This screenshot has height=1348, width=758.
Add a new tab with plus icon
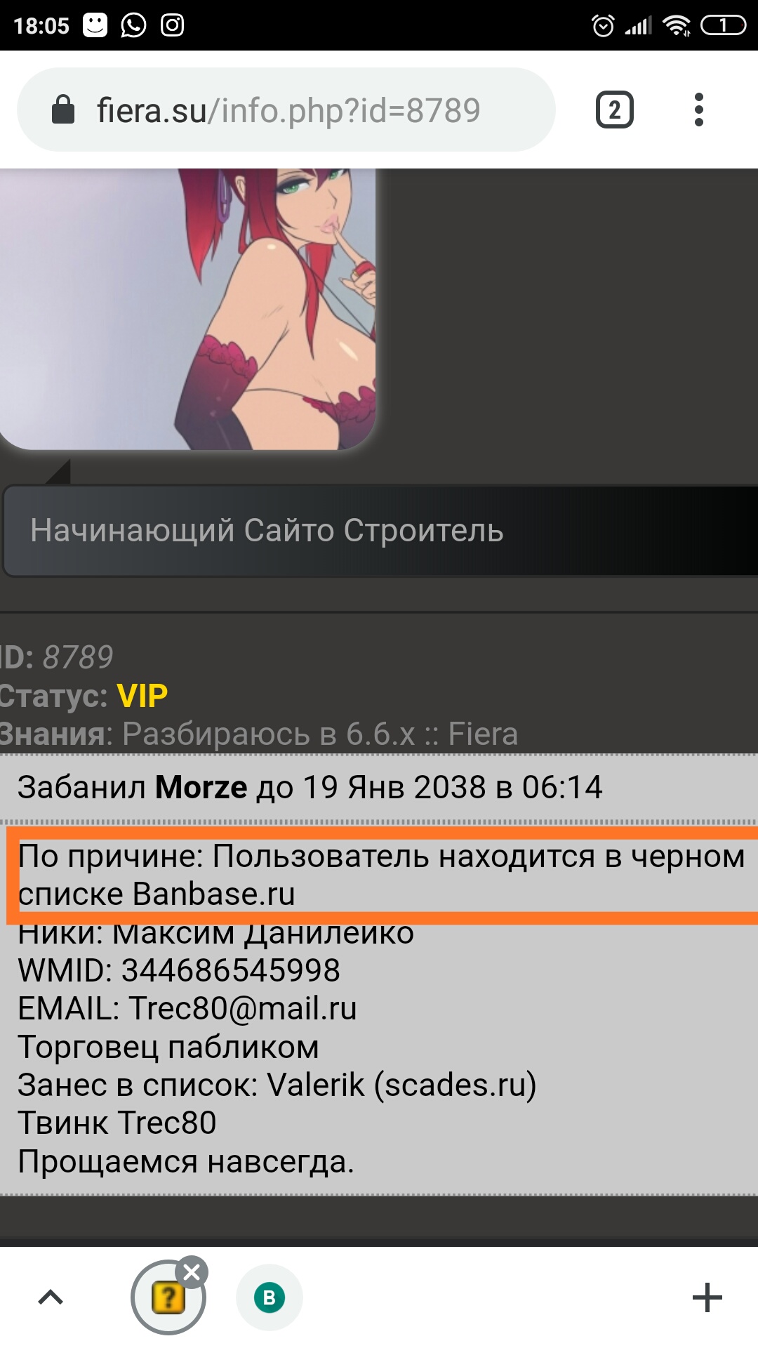coord(707,1297)
